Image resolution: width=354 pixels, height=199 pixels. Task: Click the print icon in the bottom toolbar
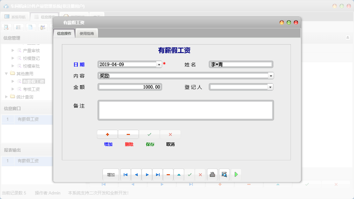pos(212,174)
